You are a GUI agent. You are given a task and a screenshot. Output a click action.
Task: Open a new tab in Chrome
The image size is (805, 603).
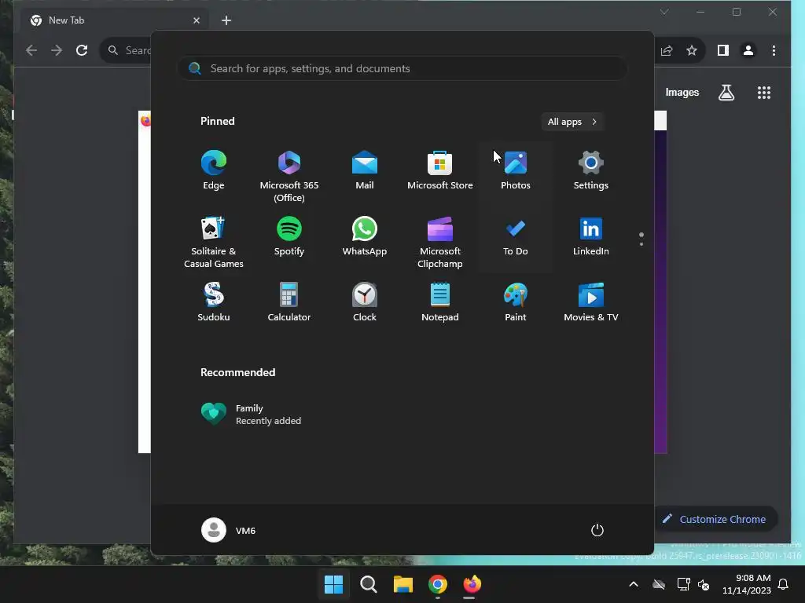pyautogui.click(x=226, y=20)
